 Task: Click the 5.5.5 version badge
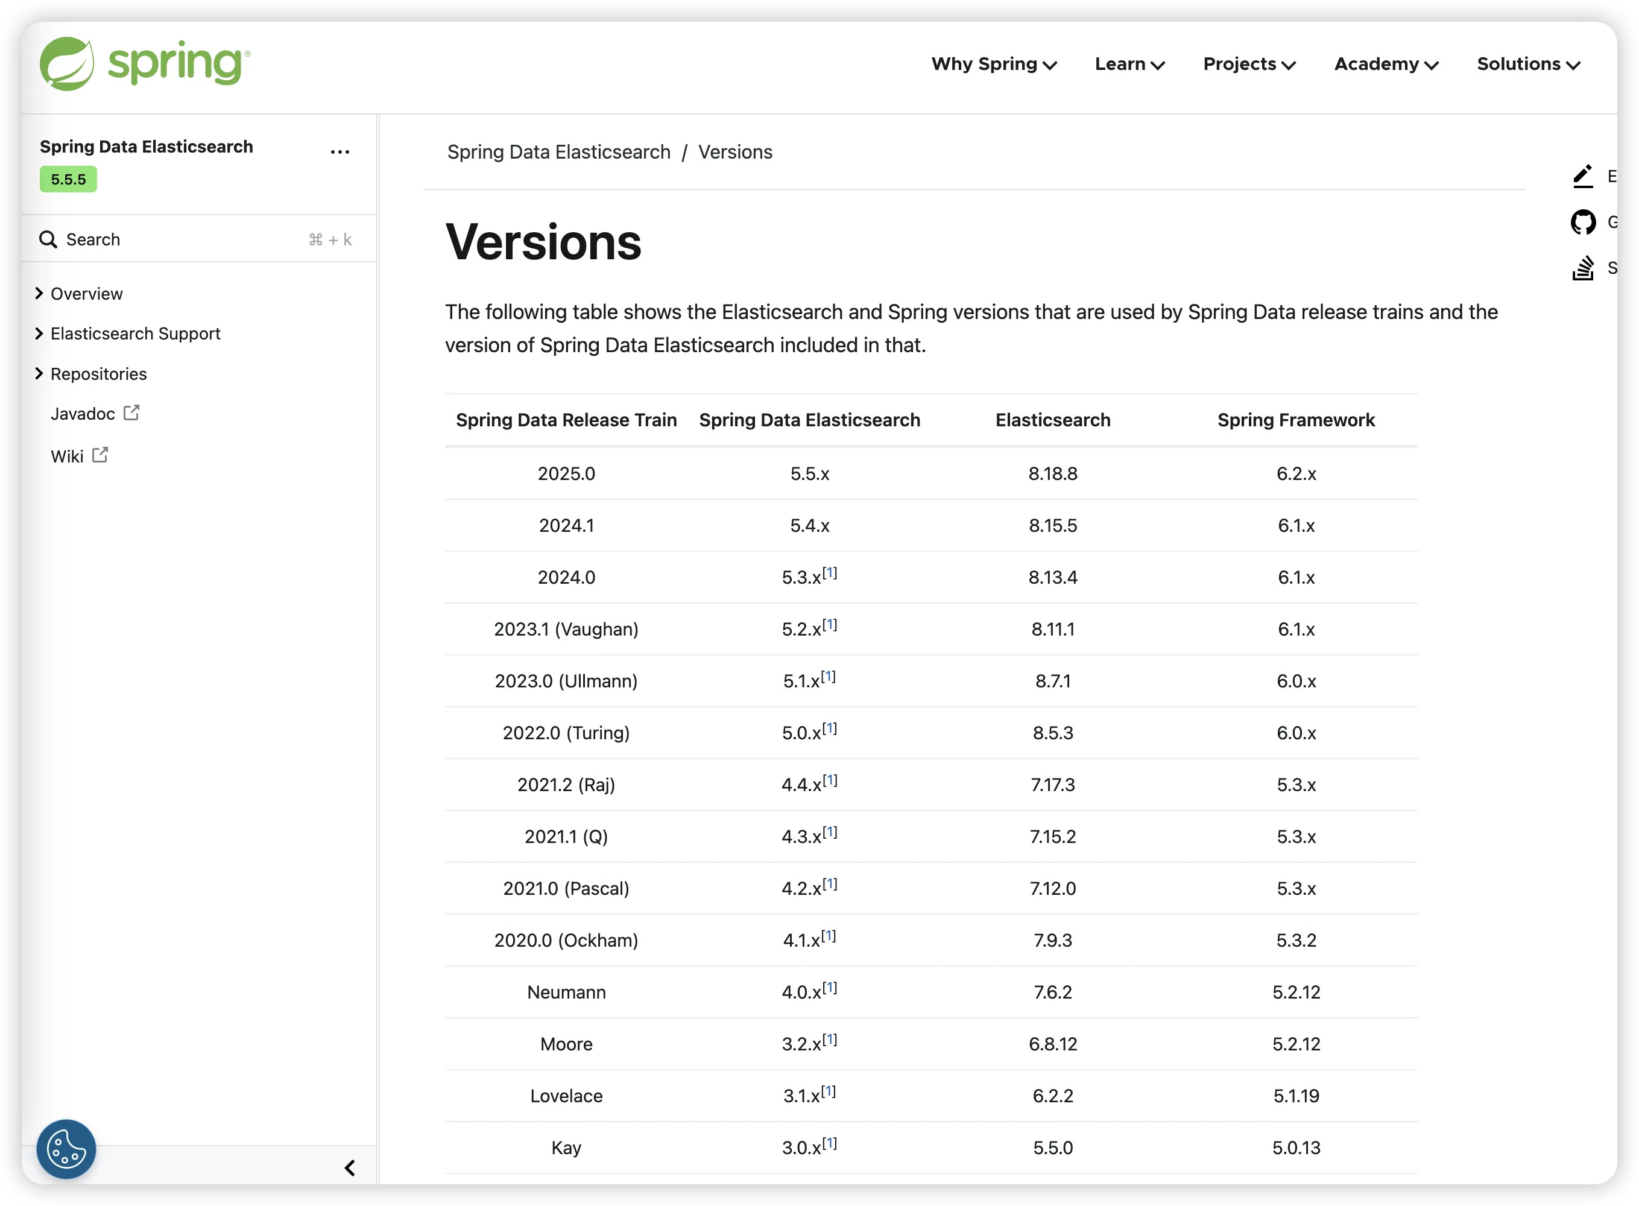68,180
